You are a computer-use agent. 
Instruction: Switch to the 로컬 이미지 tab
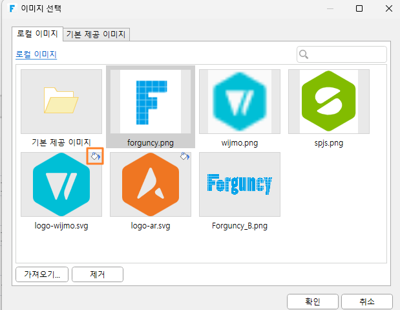pos(37,34)
